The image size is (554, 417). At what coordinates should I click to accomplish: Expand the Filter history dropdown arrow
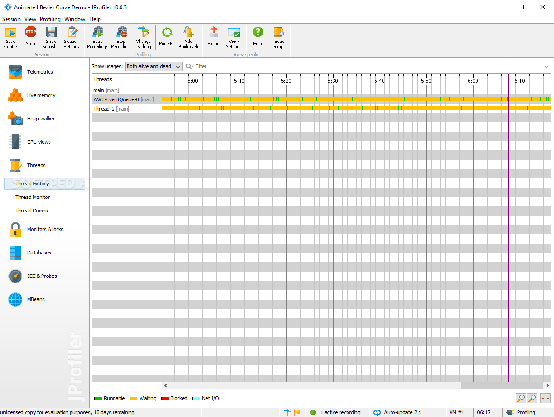coord(546,67)
